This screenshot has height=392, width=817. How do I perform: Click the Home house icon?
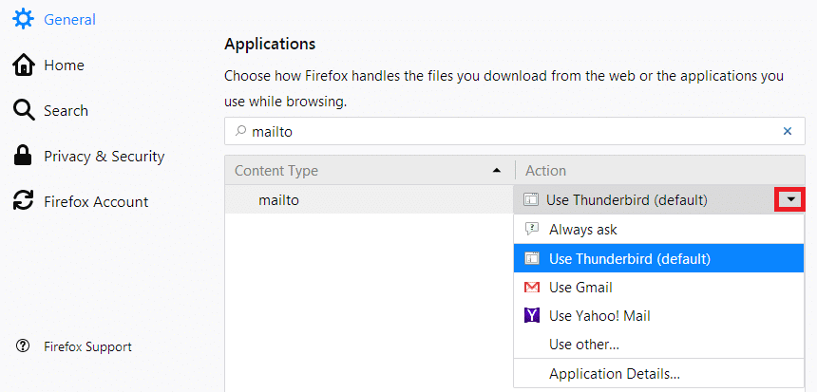coord(23,65)
